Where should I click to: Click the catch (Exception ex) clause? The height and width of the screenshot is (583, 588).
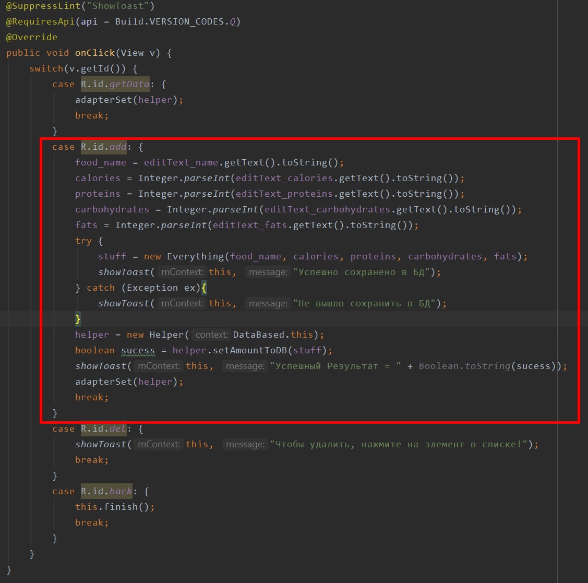[x=143, y=288]
